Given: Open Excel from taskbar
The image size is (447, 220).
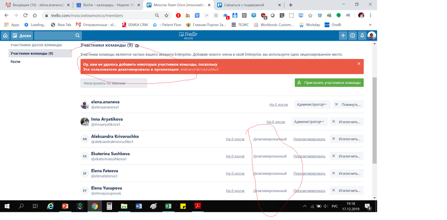Looking at the screenshot, I should point(168,206).
